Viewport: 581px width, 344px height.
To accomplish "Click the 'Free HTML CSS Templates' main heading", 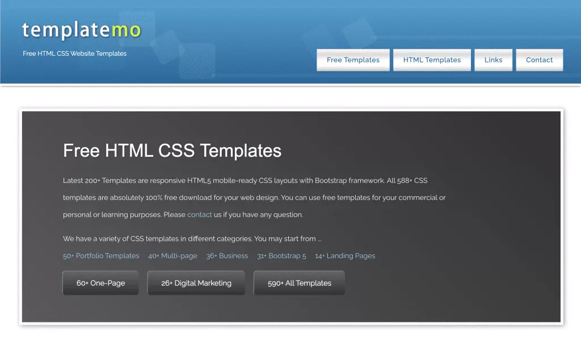I will 172,150.
